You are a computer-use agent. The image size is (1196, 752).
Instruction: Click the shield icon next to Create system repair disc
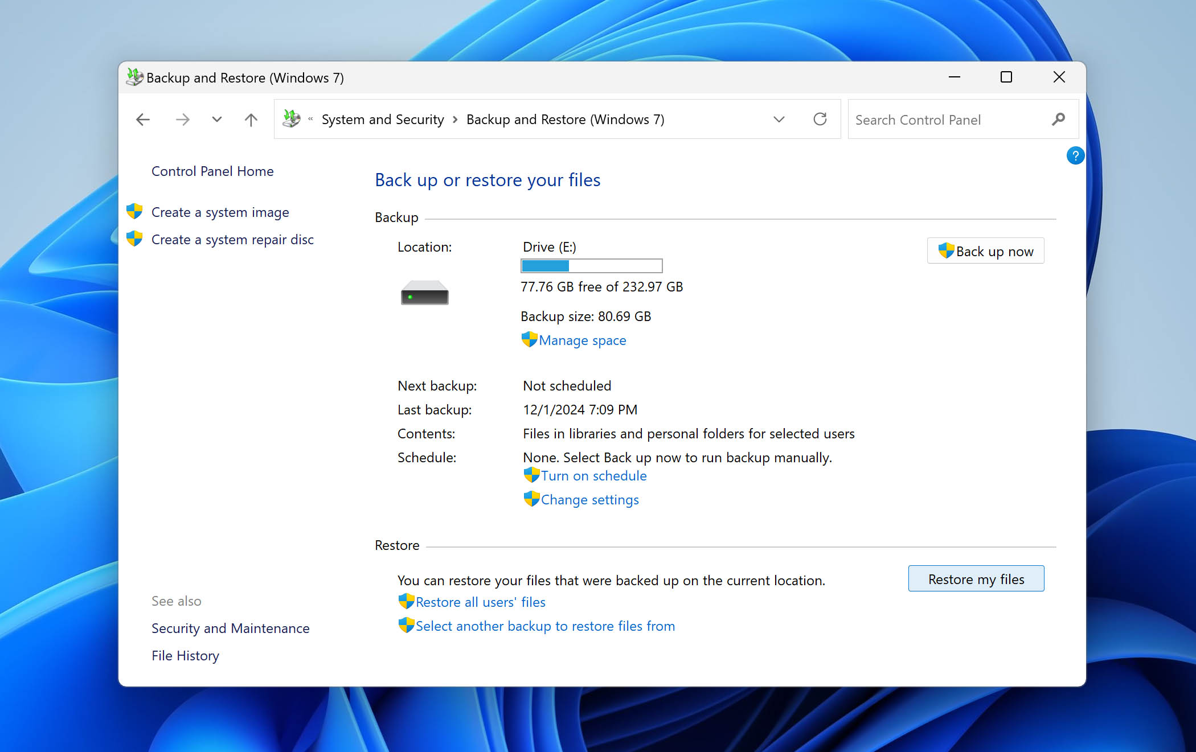[x=133, y=239]
